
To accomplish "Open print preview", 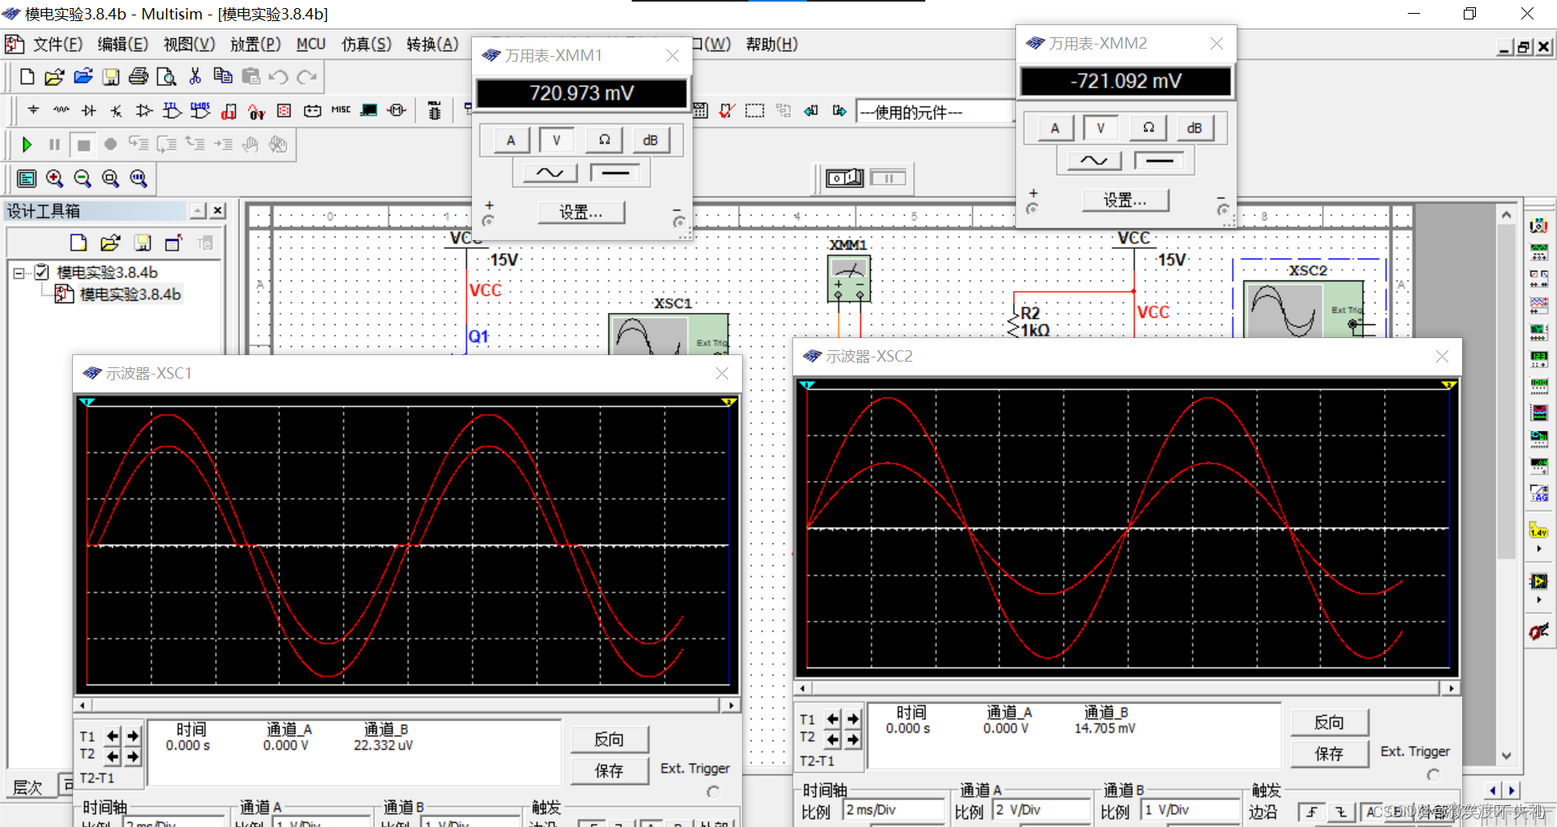I will click(166, 76).
